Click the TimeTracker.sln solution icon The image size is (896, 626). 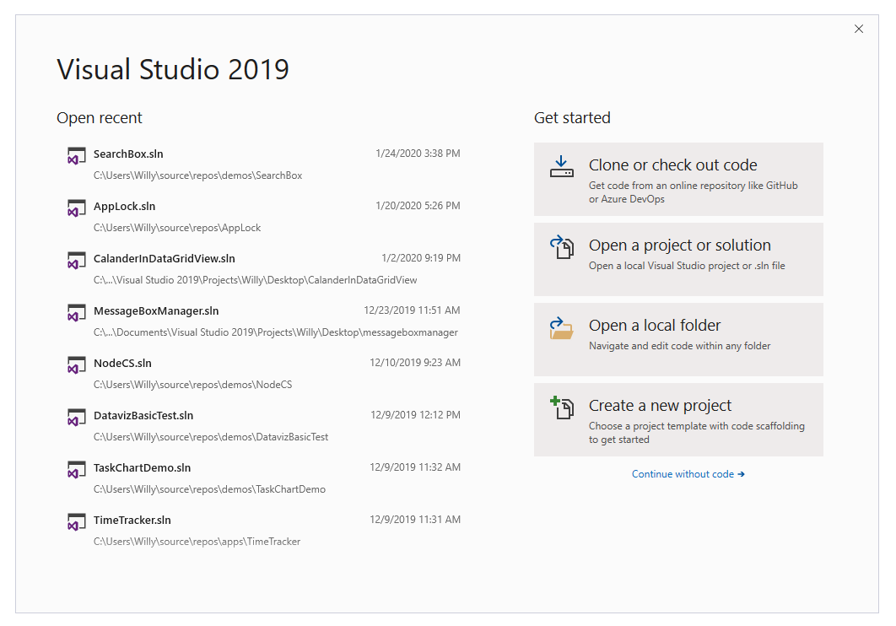[77, 522]
